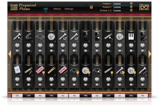Expand the upper preparation menu arrow for C3

click(21, 42)
